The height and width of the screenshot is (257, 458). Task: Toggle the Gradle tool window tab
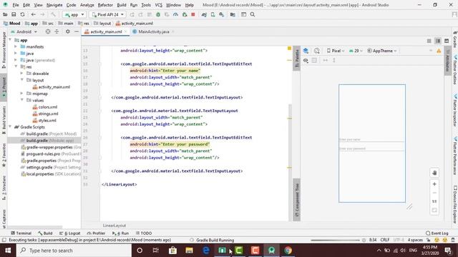[x=455, y=39]
